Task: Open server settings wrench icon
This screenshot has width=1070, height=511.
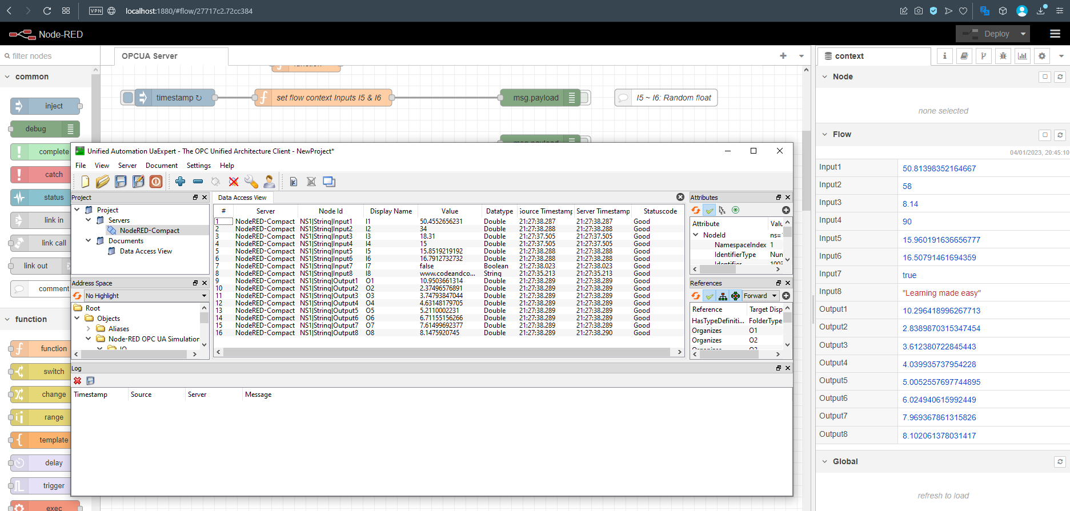Action: 251,182
